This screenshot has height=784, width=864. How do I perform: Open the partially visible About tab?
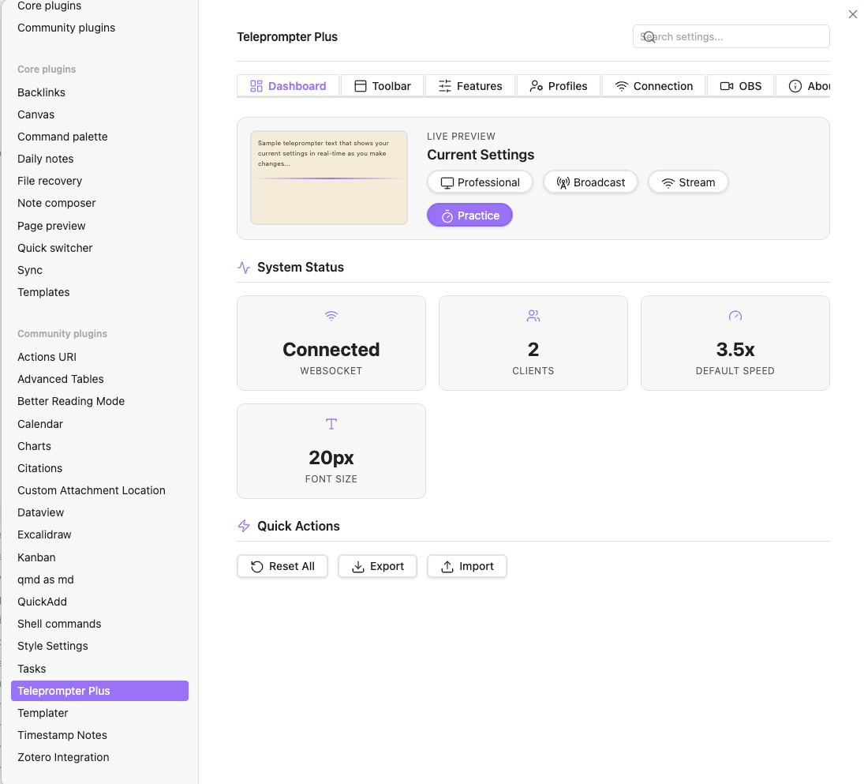pos(802,86)
